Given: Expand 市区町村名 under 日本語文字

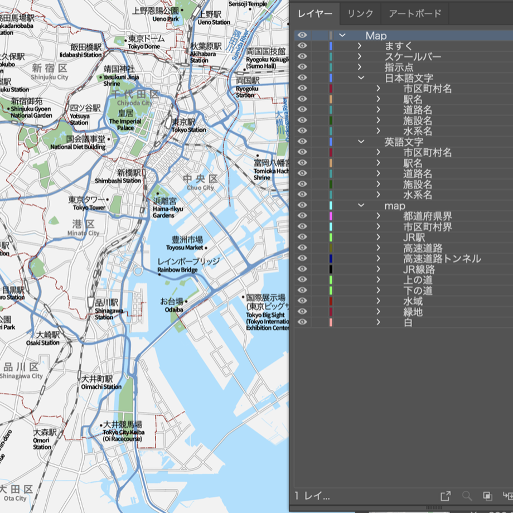Looking at the screenshot, I should [x=378, y=88].
